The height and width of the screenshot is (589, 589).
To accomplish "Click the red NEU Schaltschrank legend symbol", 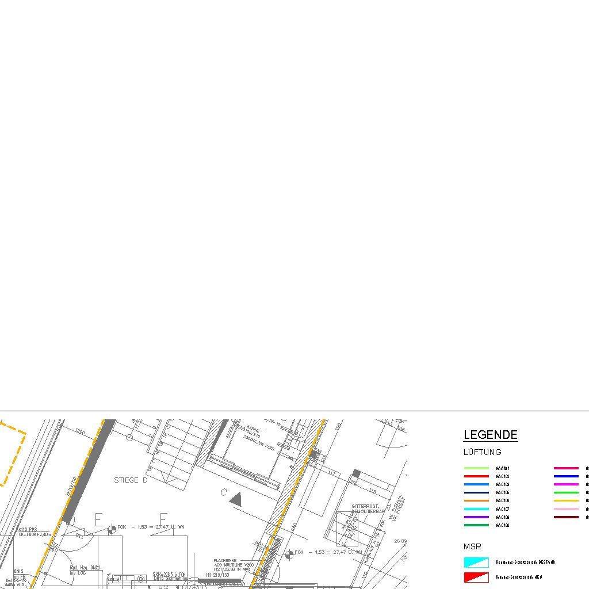I will point(476,577).
